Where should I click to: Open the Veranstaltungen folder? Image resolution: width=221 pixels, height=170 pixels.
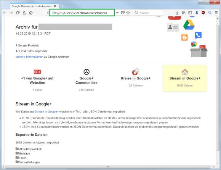click(27, 162)
